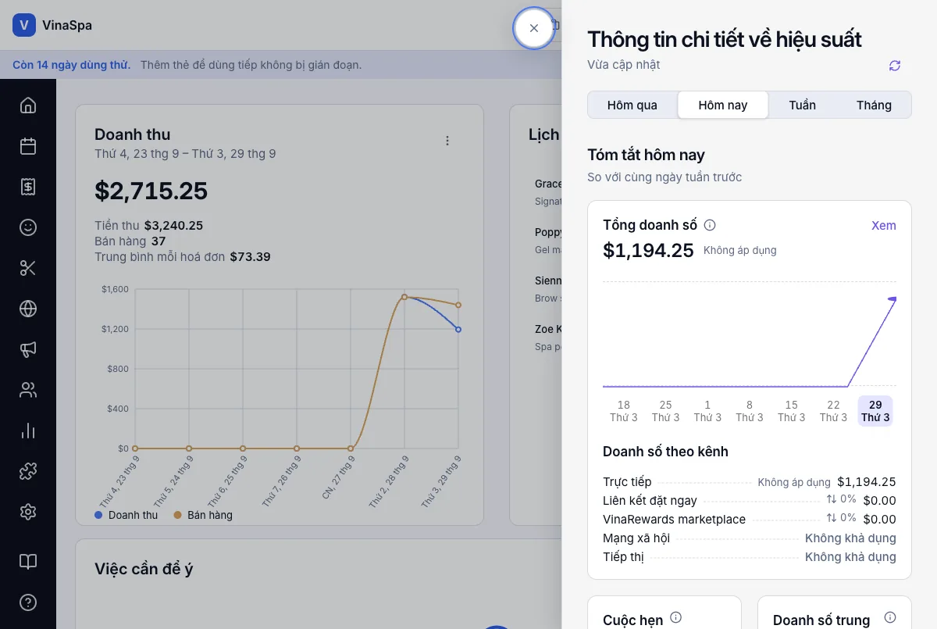937x629 pixels.
Task: Switch to the Hôm qua tab
Action: point(632,105)
